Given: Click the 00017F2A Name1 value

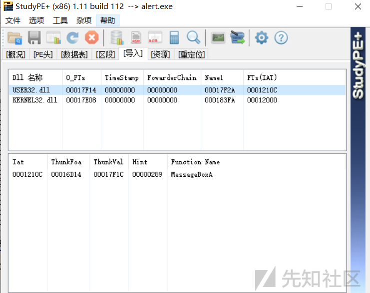Looking at the screenshot, I should click(220, 90).
